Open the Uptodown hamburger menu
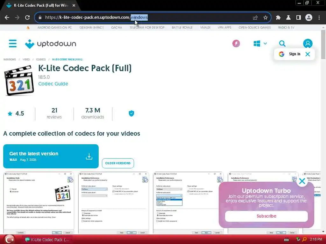The width and height of the screenshot is (326, 244). pos(13,44)
